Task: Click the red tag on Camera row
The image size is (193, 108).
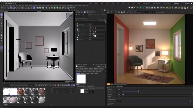Action: (93, 28)
